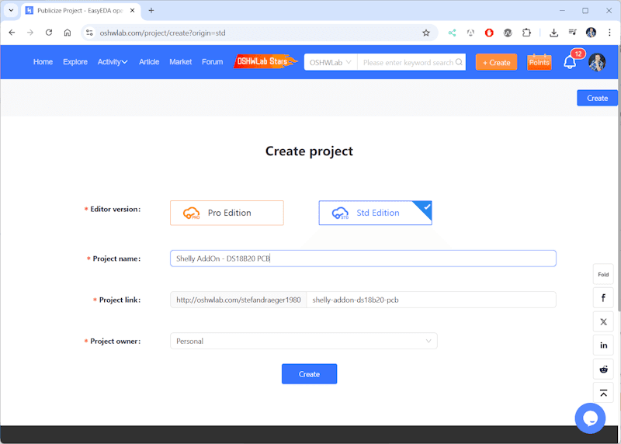The height and width of the screenshot is (444, 621).
Task: Open the Chrome three-dot menu
Action: 609,33
